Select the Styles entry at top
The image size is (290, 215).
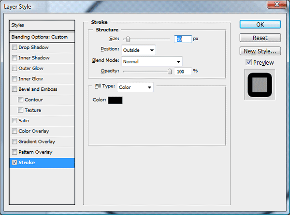[42, 25]
